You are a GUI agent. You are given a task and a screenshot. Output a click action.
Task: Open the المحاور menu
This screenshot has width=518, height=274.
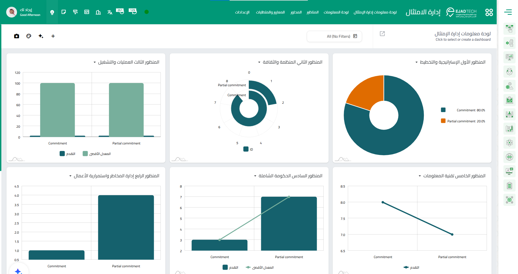pos(296,12)
